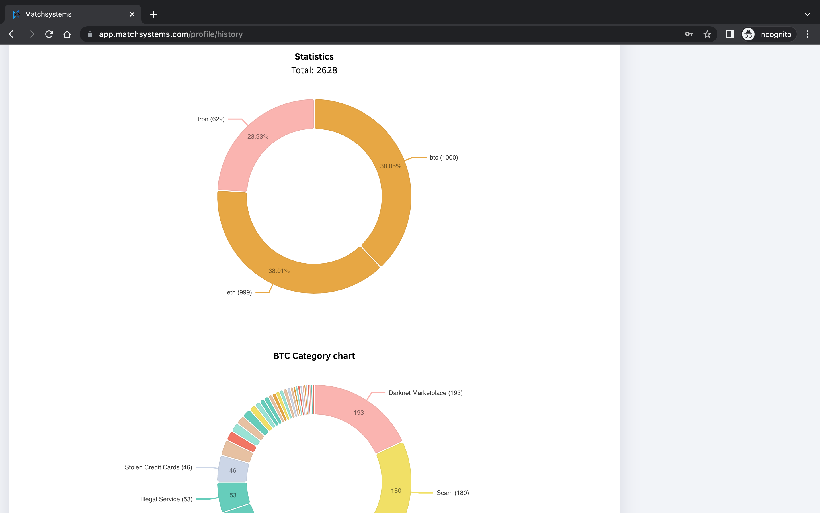The width and height of the screenshot is (820, 513).
Task: Open a new browser tab
Action: click(153, 14)
